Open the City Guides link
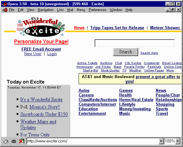 point(133,63)
